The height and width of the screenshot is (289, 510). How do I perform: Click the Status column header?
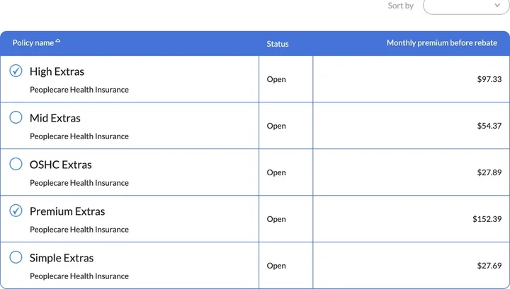tap(278, 44)
